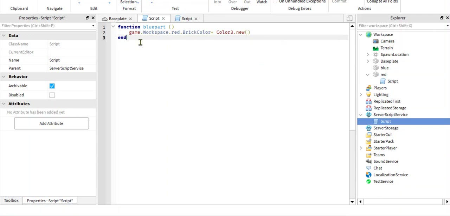Image resolution: width=450 pixels, height=216 pixels.
Task: Click Collapse All Folds
Action: pyautogui.click(x=382, y=2)
